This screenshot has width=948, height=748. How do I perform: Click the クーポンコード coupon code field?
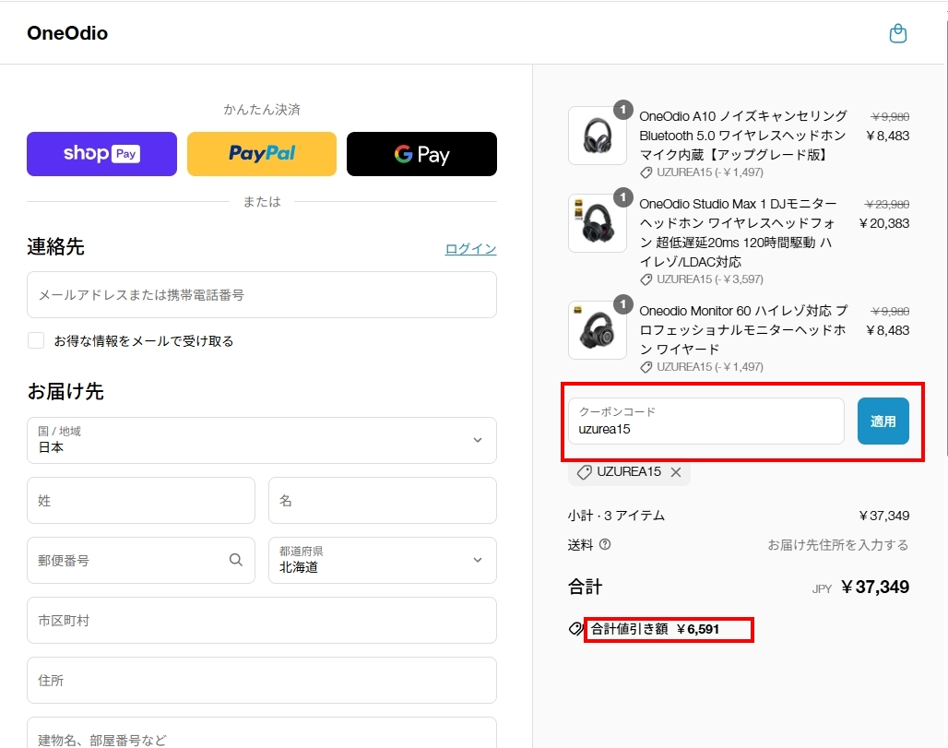706,421
